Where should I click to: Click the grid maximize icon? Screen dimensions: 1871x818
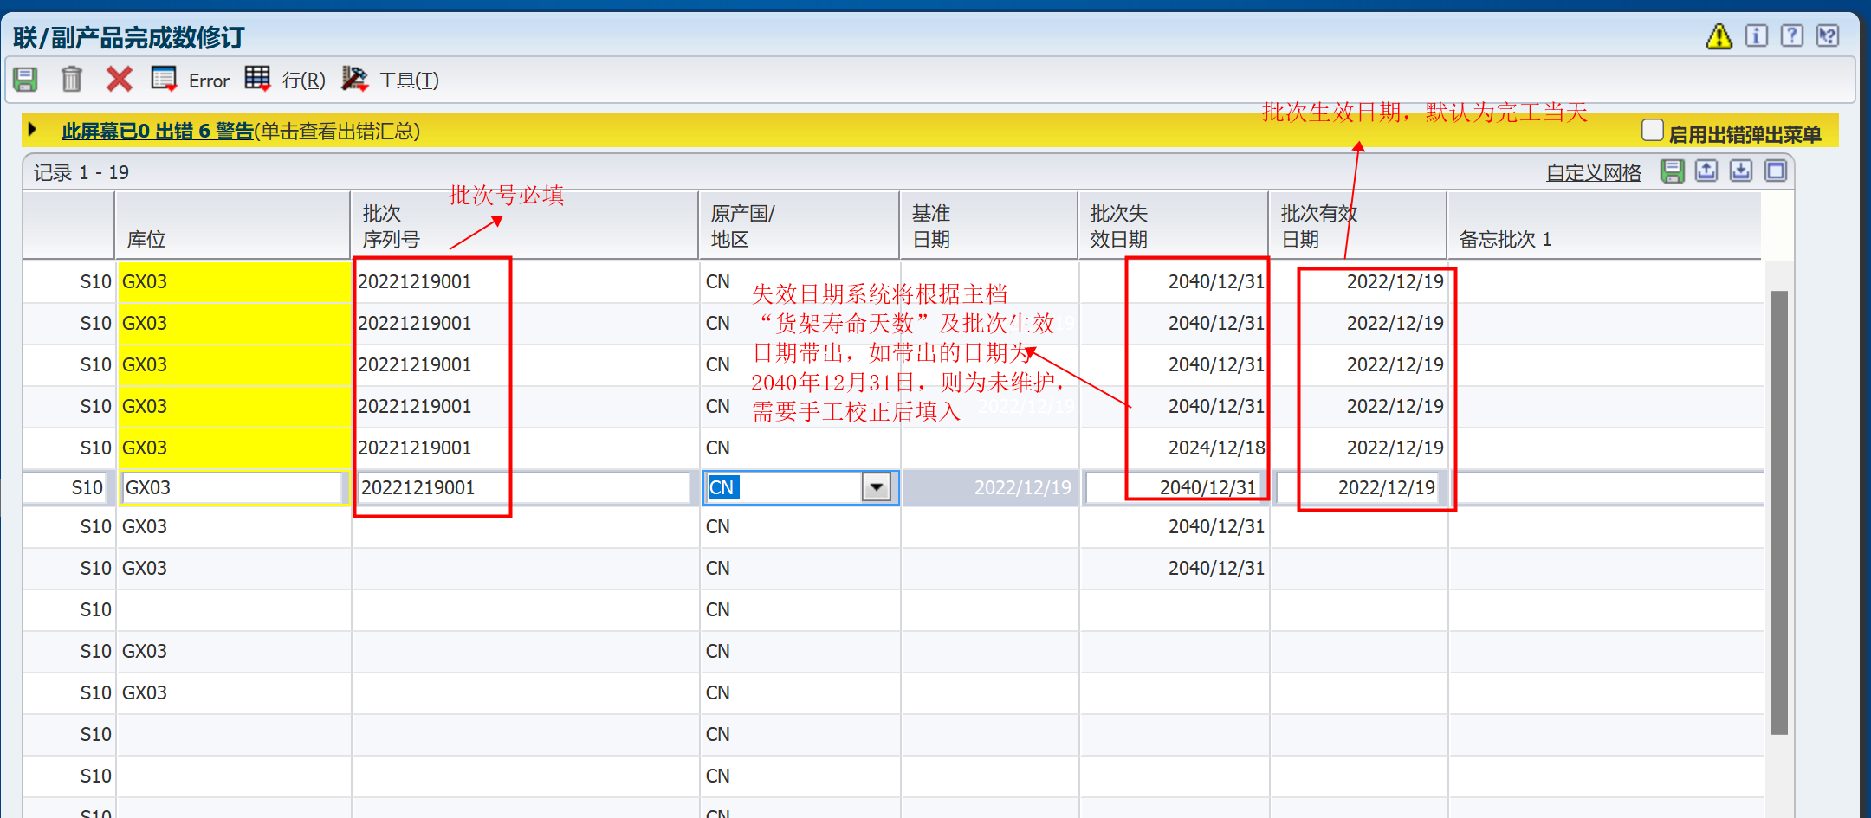pyautogui.click(x=1776, y=171)
